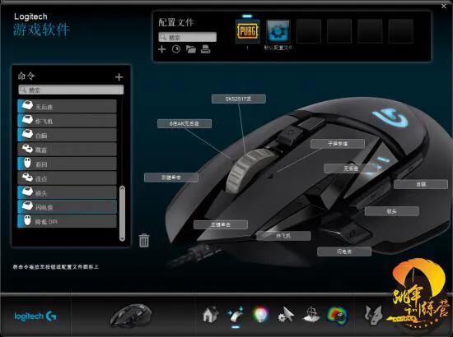Click the print profile icon
This screenshot has width=453, height=337.
click(205, 49)
